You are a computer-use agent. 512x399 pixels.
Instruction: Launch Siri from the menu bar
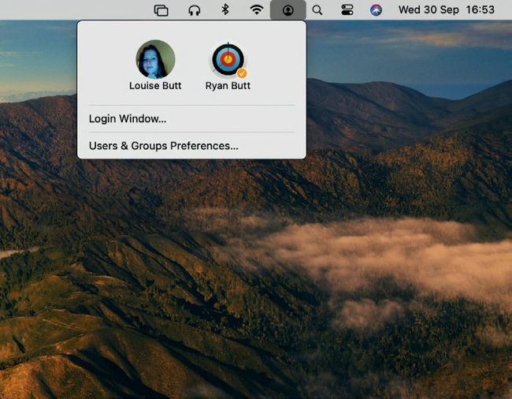(x=377, y=10)
